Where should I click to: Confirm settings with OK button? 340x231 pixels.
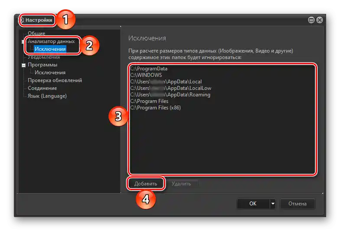pyautogui.click(x=253, y=204)
